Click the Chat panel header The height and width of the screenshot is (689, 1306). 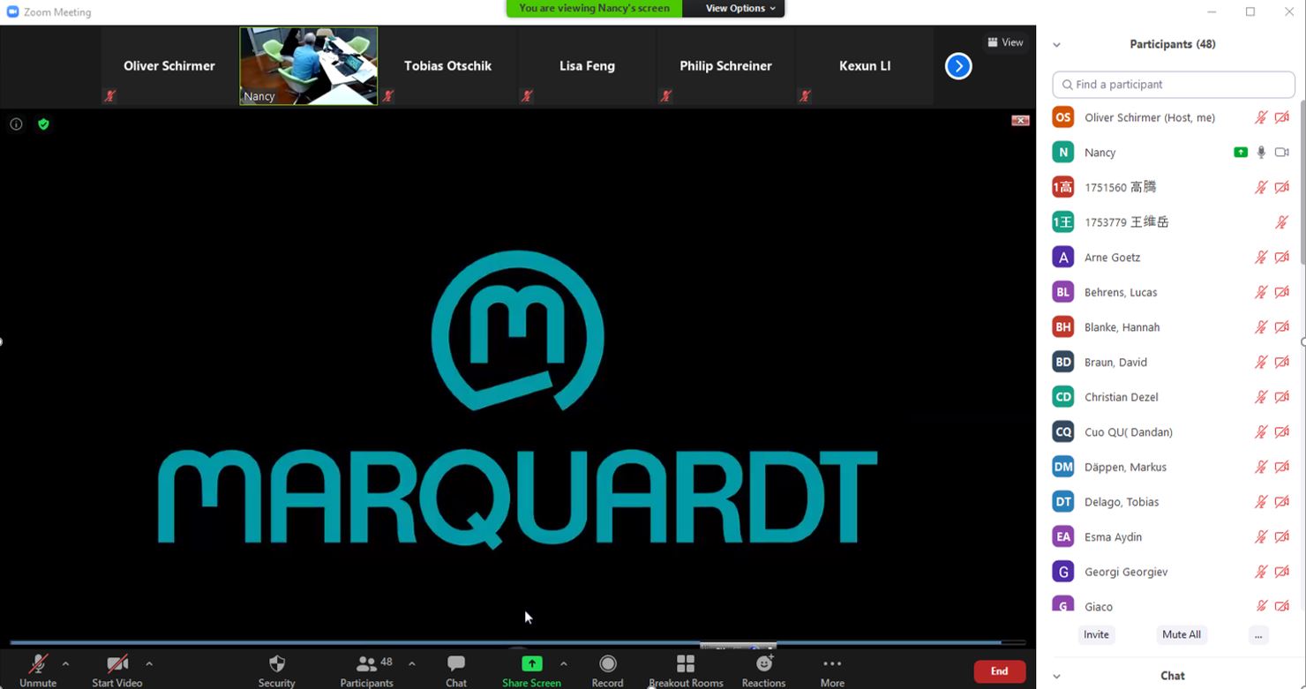click(1173, 676)
